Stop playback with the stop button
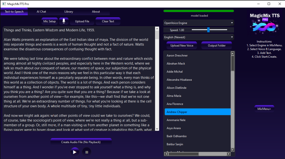The height and width of the screenshot is (159, 285). pyautogui.click(x=87, y=152)
